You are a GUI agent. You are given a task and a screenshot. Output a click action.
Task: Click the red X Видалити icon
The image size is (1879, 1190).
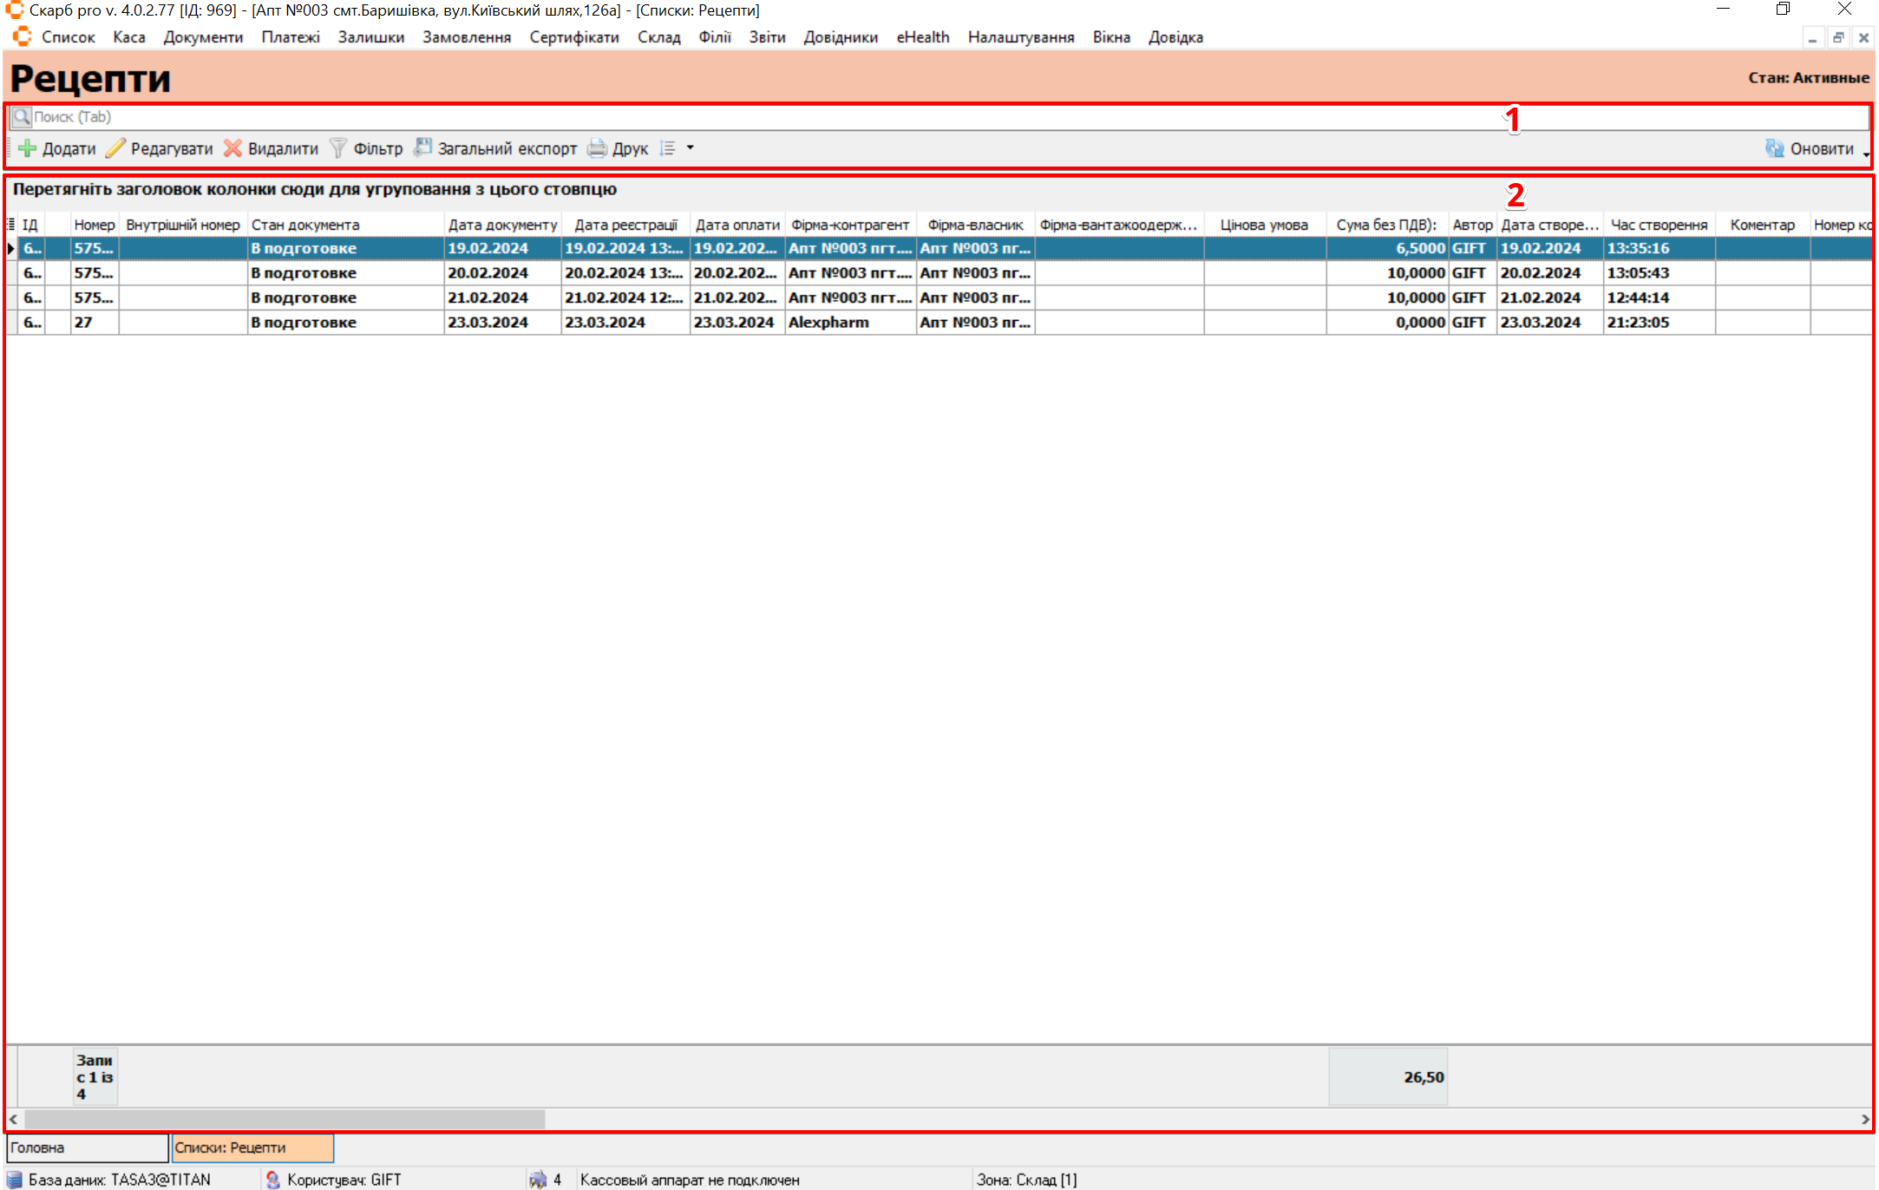click(x=232, y=148)
